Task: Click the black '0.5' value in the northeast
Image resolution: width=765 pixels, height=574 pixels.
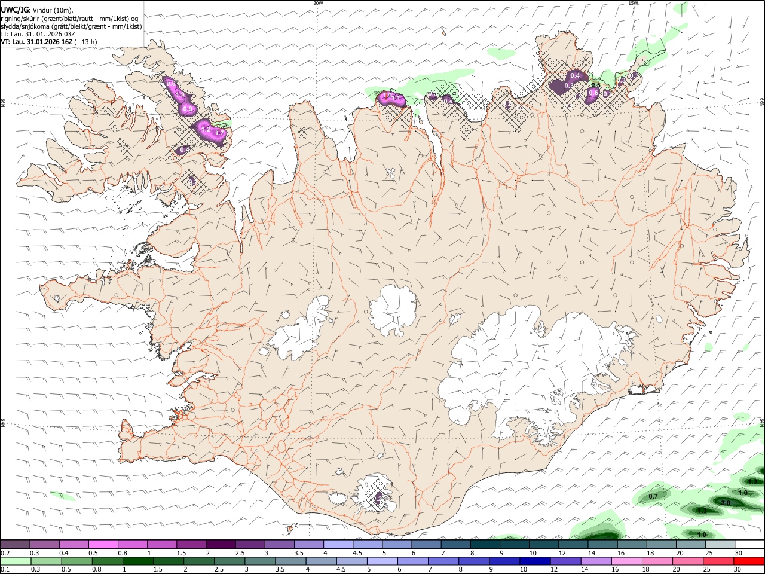Action: pyautogui.click(x=595, y=85)
